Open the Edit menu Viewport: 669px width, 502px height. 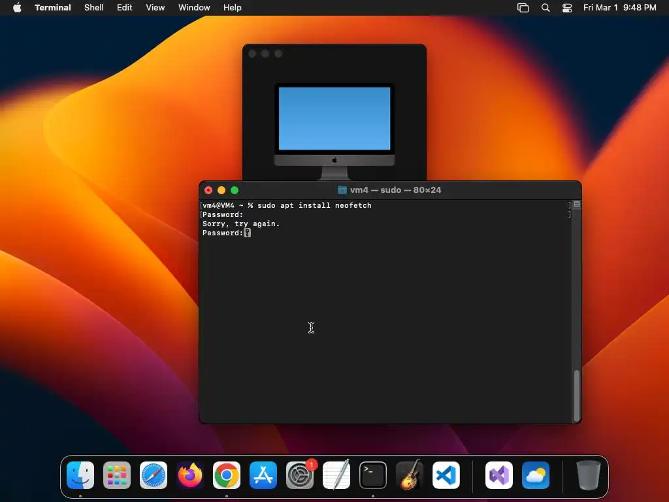(125, 7)
